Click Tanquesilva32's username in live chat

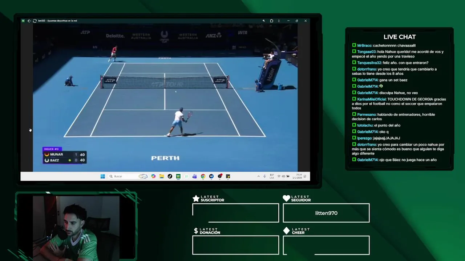coord(369,63)
